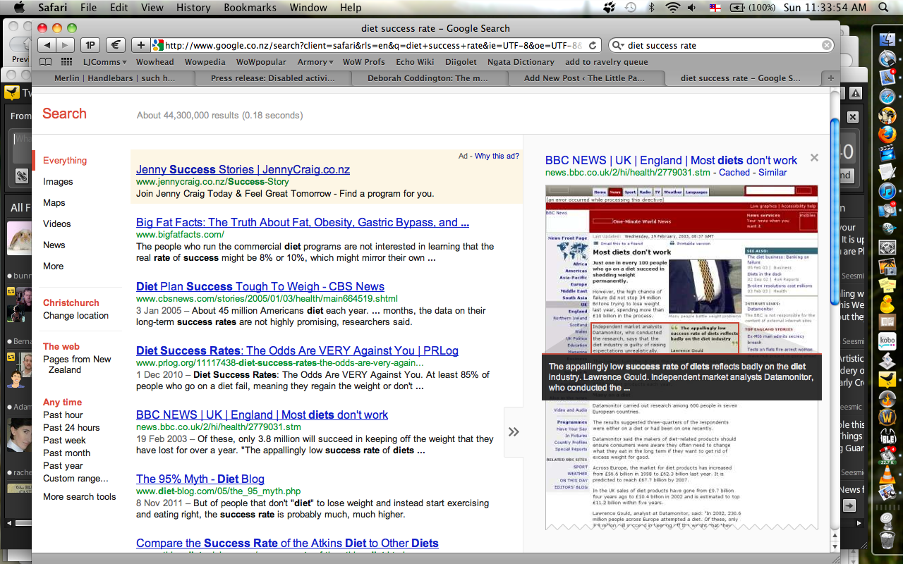The image size is (903, 564).
Task: Expand the Armory bookmarks folder
Action: pos(315,62)
